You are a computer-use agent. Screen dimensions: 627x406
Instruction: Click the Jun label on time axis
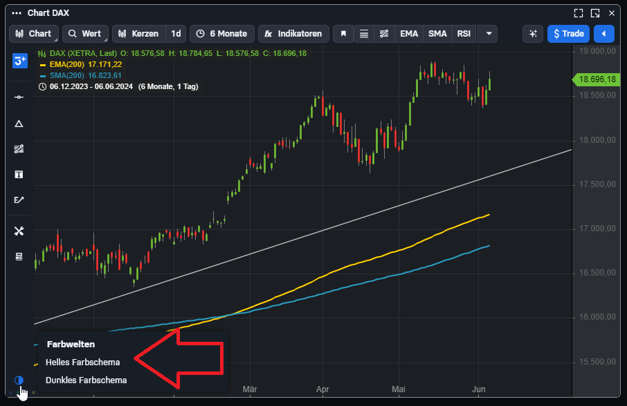[x=479, y=389]
